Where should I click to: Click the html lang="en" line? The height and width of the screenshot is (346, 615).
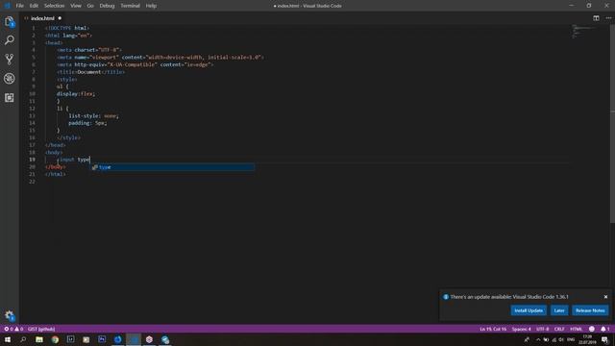coord(68,36)
